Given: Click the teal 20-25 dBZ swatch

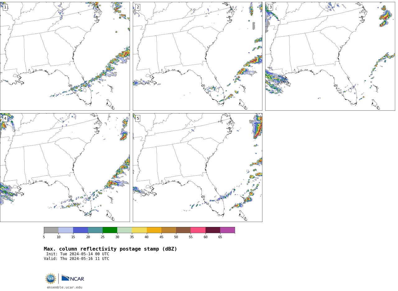Looking at the screenshot, I should pyautogui.click(x=95, y=230).
